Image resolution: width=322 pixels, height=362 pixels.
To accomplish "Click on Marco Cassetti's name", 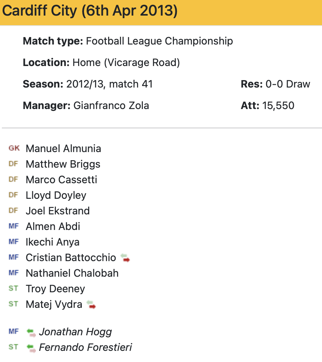I will tap(61, 180).
